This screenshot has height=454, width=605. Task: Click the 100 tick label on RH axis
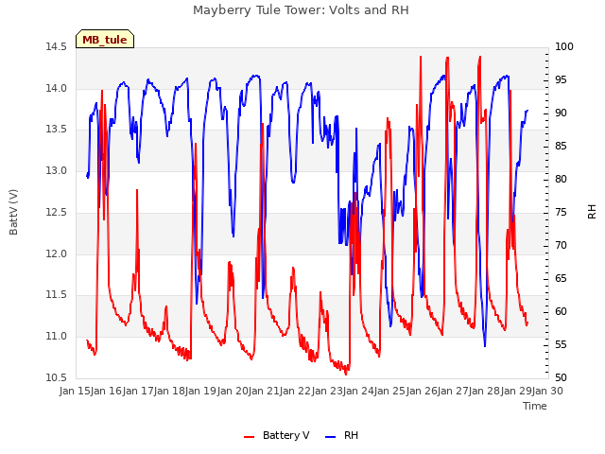tap(564, 46)
